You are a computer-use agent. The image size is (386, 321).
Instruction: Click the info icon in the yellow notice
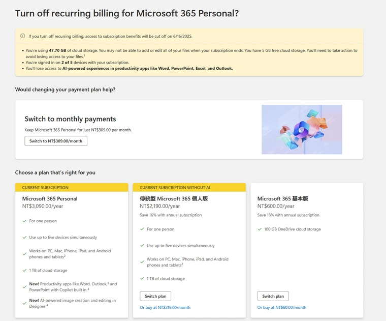pos(23,36)
